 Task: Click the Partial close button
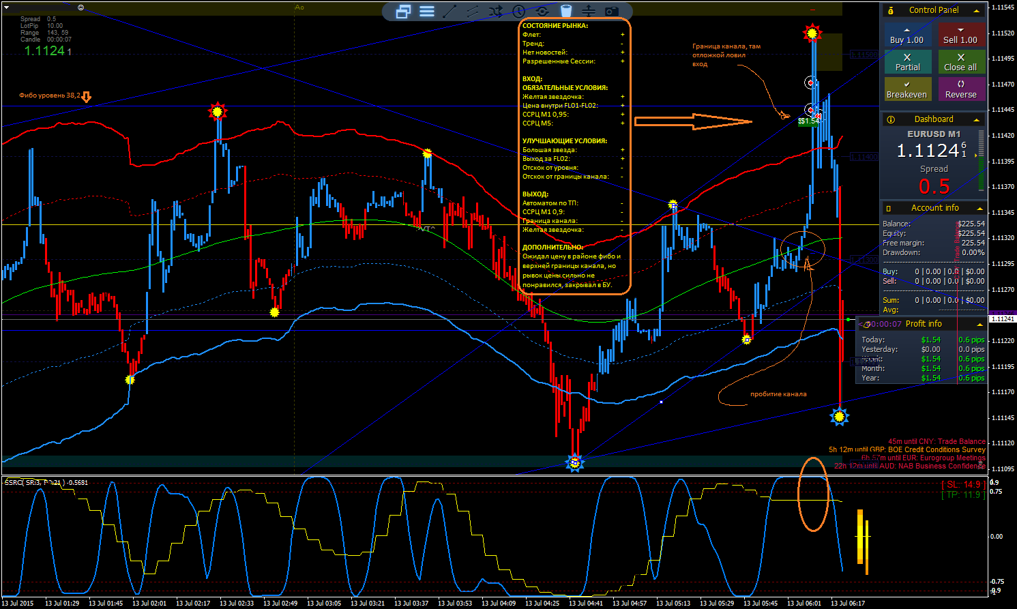click(x=907, y=62)
